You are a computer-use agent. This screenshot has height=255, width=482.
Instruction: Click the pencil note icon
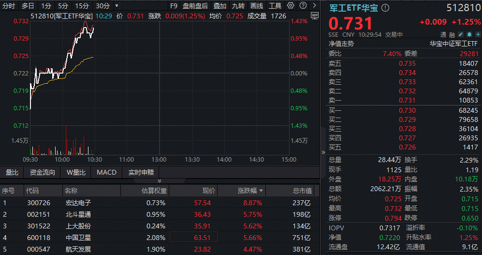pos(461,35)
